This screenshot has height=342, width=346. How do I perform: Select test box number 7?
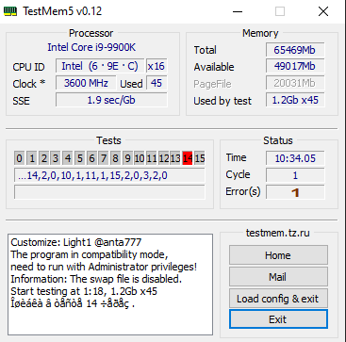tap(104, 158)
